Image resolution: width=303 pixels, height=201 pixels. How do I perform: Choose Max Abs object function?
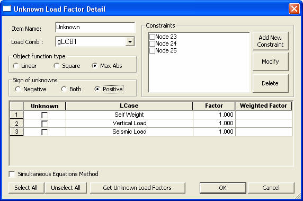94,66
